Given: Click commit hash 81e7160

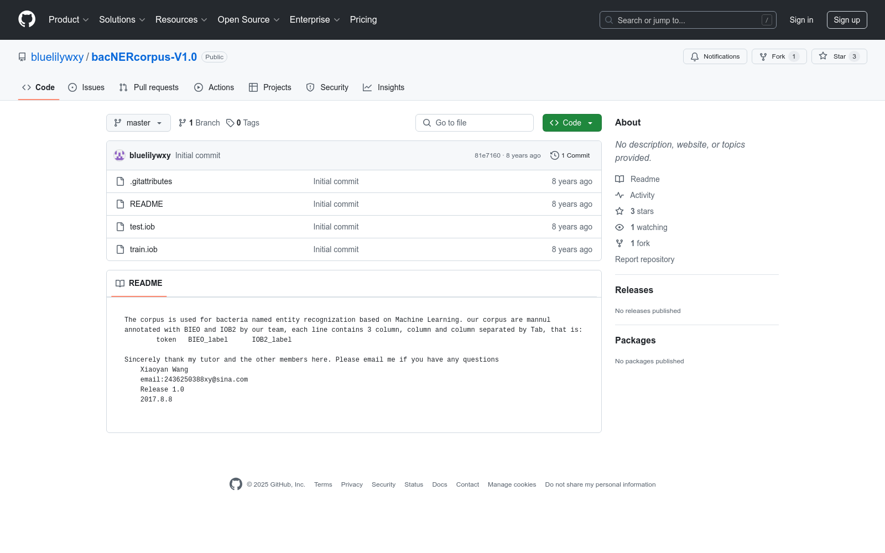Looking at the screenshot, I should click(487, 155).
